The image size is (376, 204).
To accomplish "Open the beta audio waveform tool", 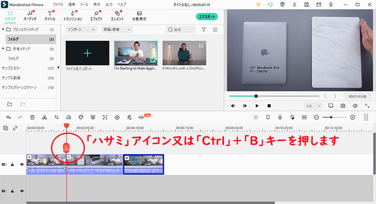I will click(141, 117).
